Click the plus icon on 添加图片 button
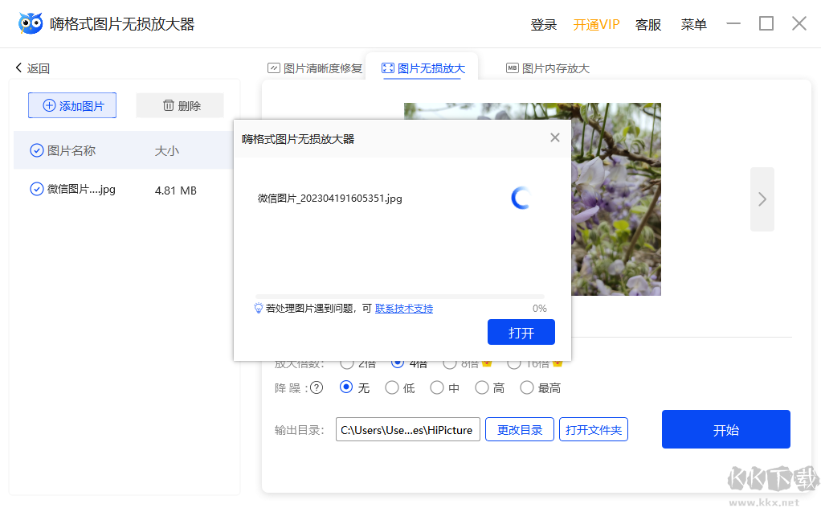 click(50, 104)
